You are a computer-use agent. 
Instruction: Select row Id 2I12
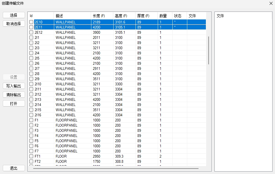pos(38,94)
